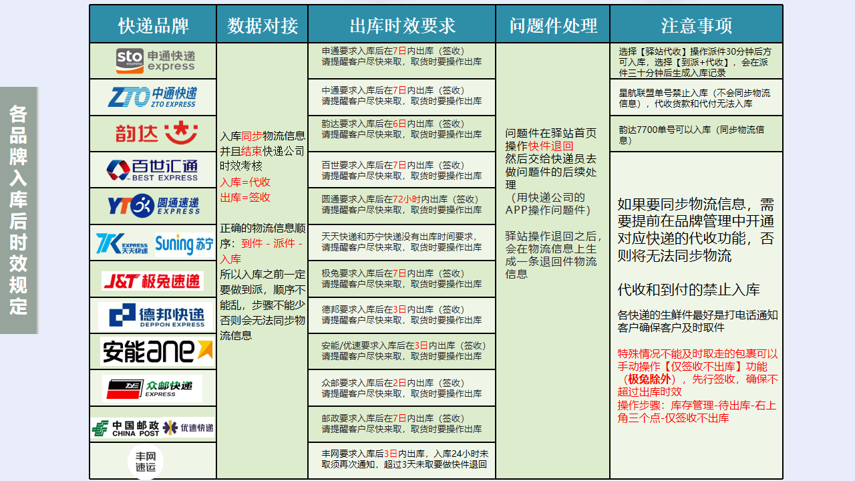Click the 百世要求入库后在7日内出库 cell
855x481 pixels.
click(x=402, y=170)
